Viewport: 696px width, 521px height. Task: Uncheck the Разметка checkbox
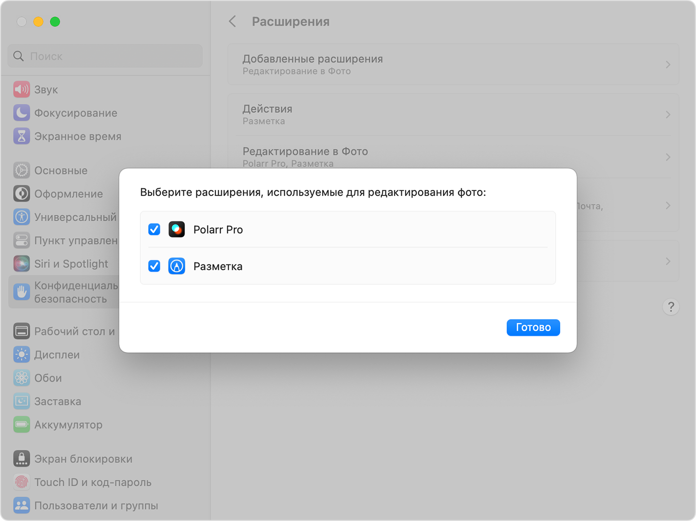tap(154, 266)
